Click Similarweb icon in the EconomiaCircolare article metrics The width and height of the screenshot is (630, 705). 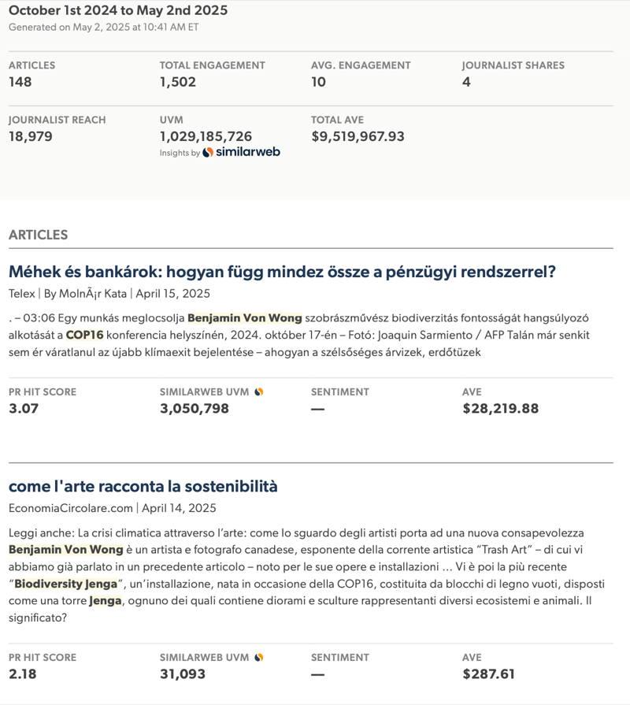[x=259, y=657]
